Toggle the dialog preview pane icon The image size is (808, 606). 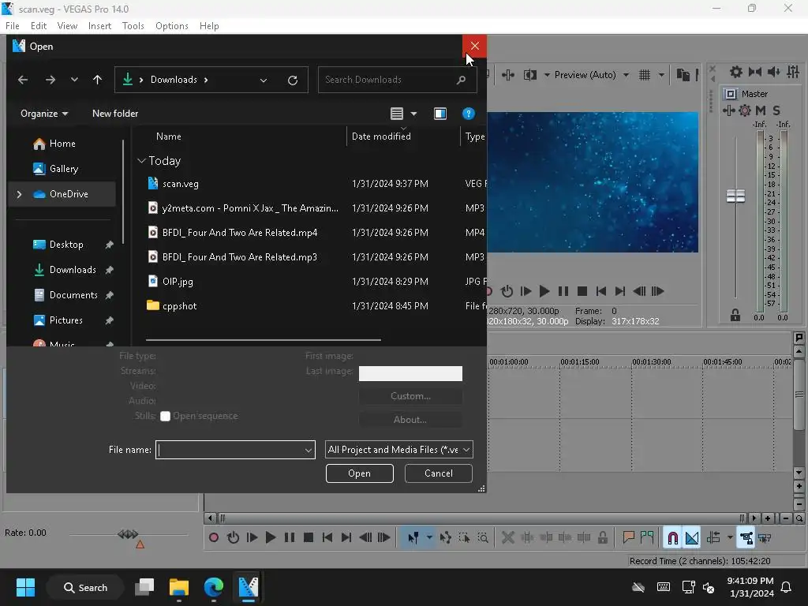440,114
